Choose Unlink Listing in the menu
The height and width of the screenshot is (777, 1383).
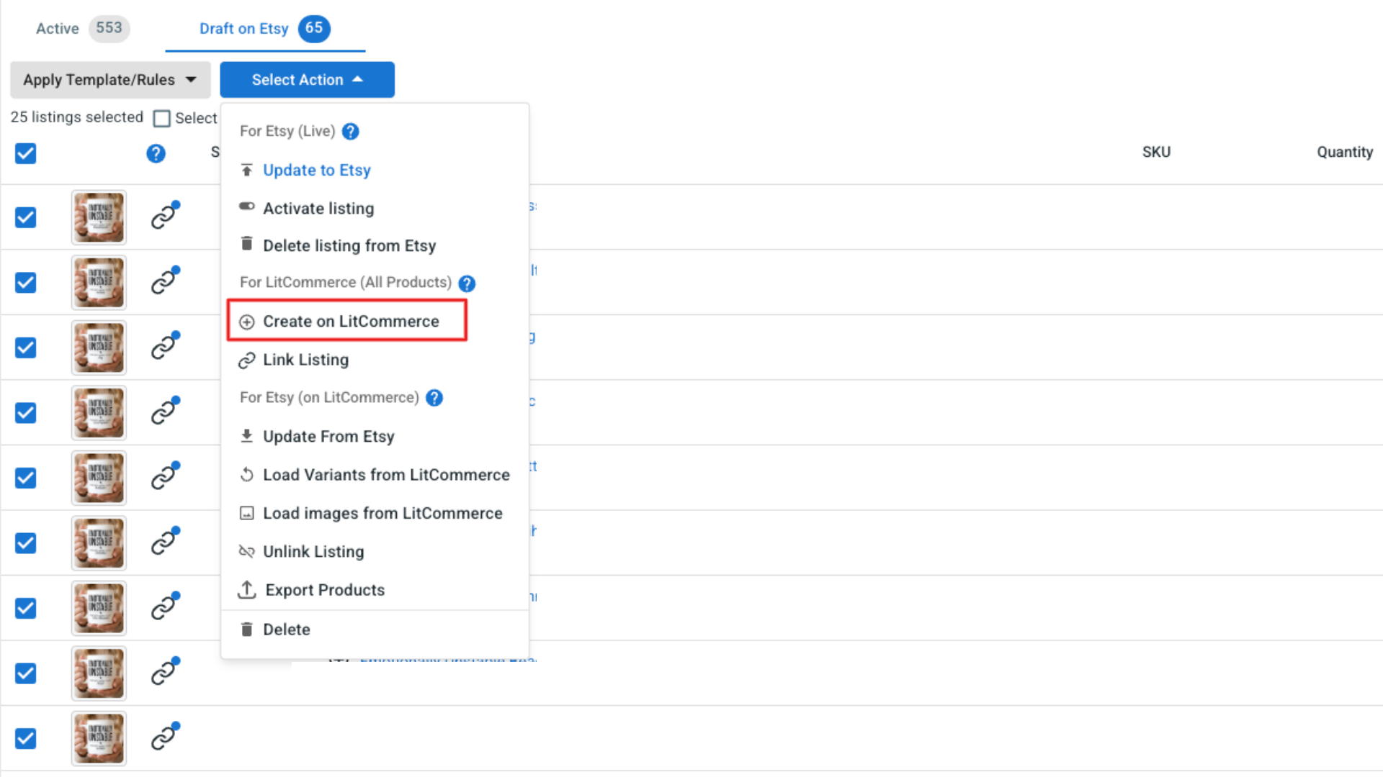[x=313, y=552]
